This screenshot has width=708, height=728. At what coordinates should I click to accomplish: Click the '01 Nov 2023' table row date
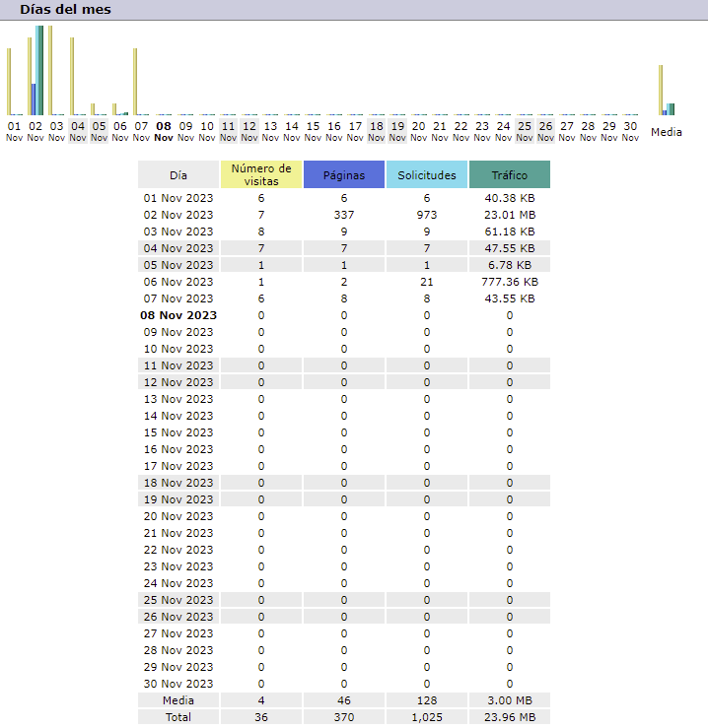(x=178, y=198)
